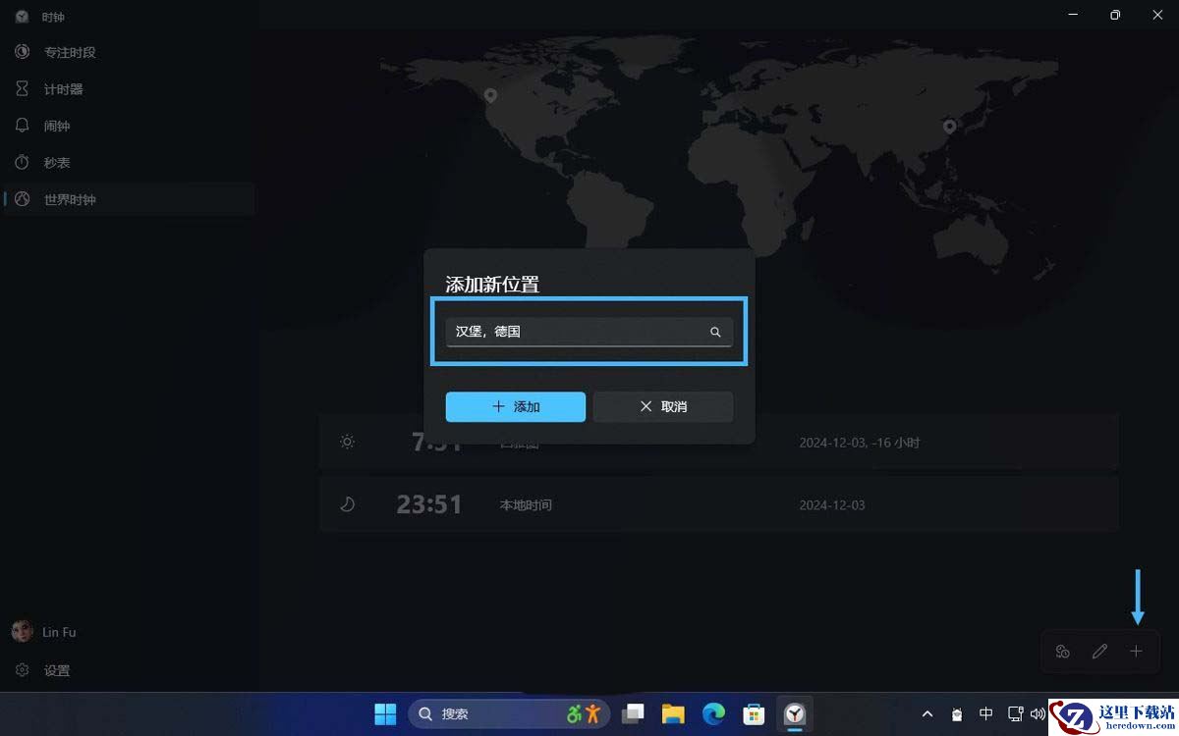This screenshot has height=736, width=1179.
Task: Click the 添加 button in the dialog
Action: (x=515, y=406)
